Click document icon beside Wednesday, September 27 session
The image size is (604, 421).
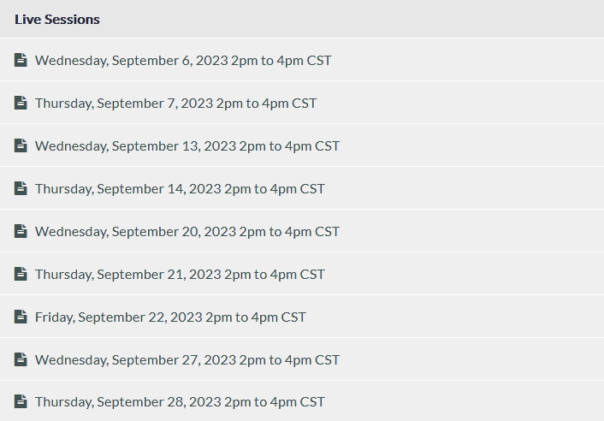point(21,359)
